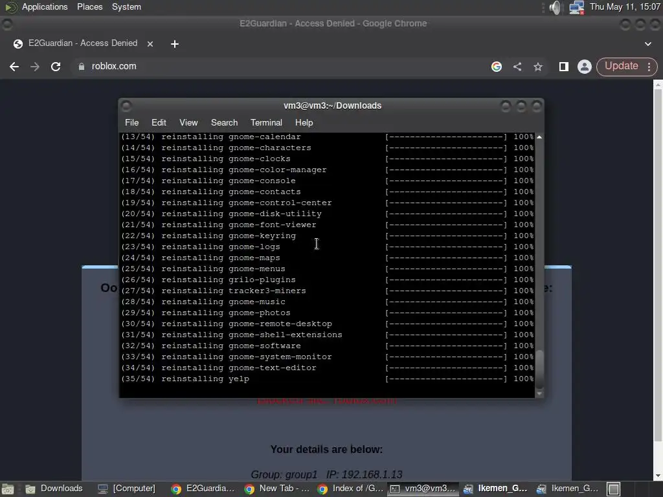Click the top panel main menu logo
The height and width of the screenshot is (497, 663).
pos(10,7)
